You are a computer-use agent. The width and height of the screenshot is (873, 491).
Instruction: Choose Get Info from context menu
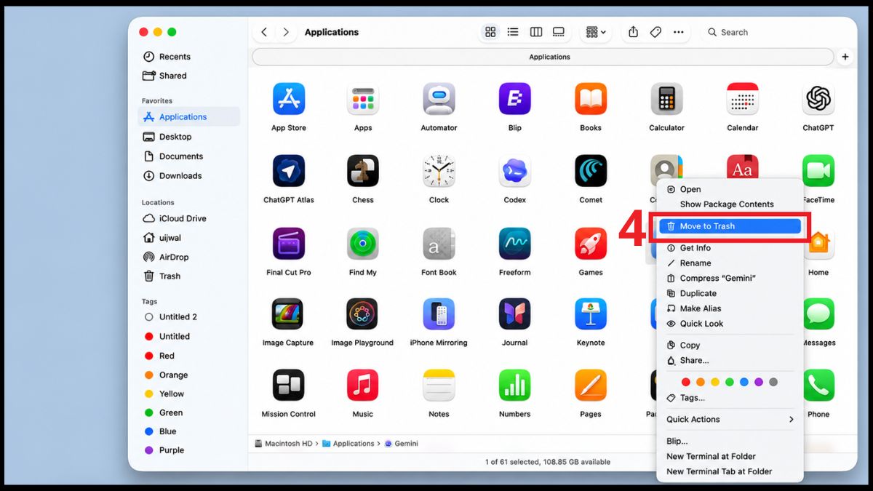click(x=730, y=248)
